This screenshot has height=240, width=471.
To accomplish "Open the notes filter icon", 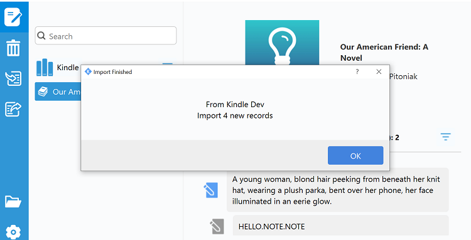I will point(446,137).
